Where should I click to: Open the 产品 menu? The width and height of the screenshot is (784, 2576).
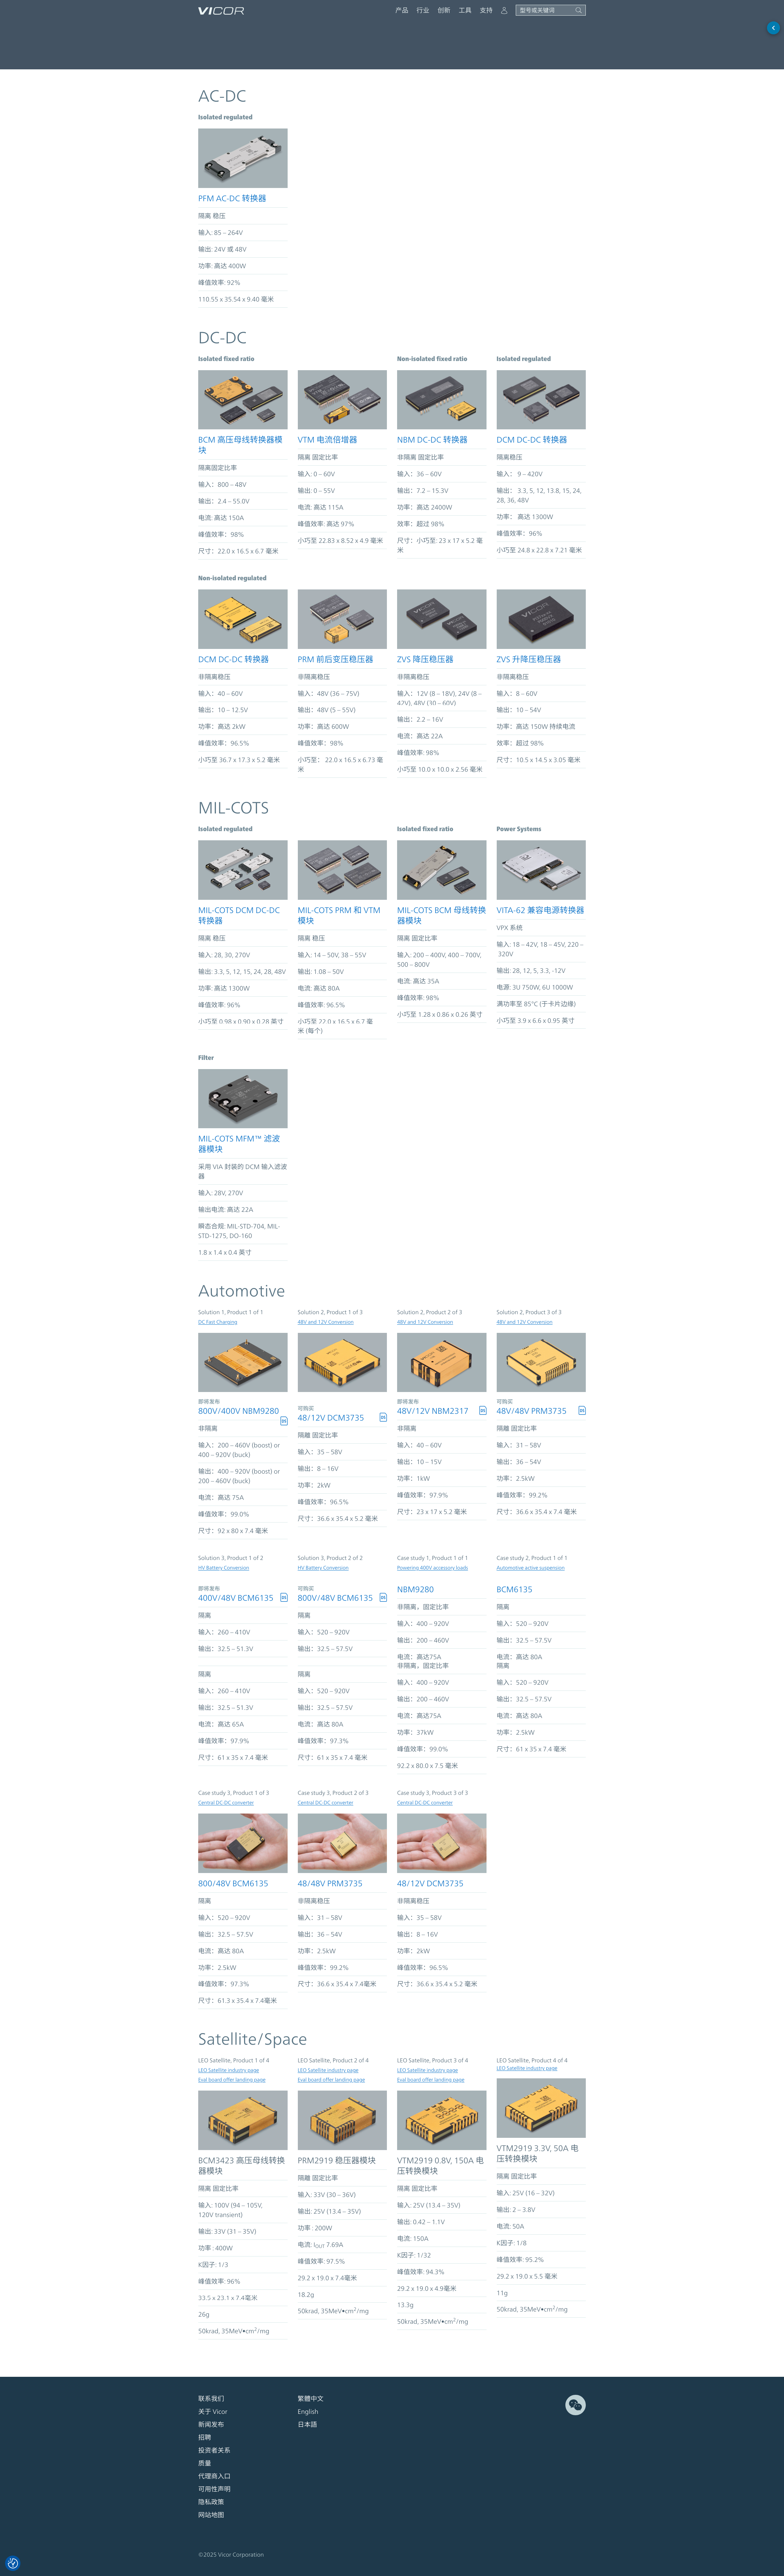click(x=402, y=10)
